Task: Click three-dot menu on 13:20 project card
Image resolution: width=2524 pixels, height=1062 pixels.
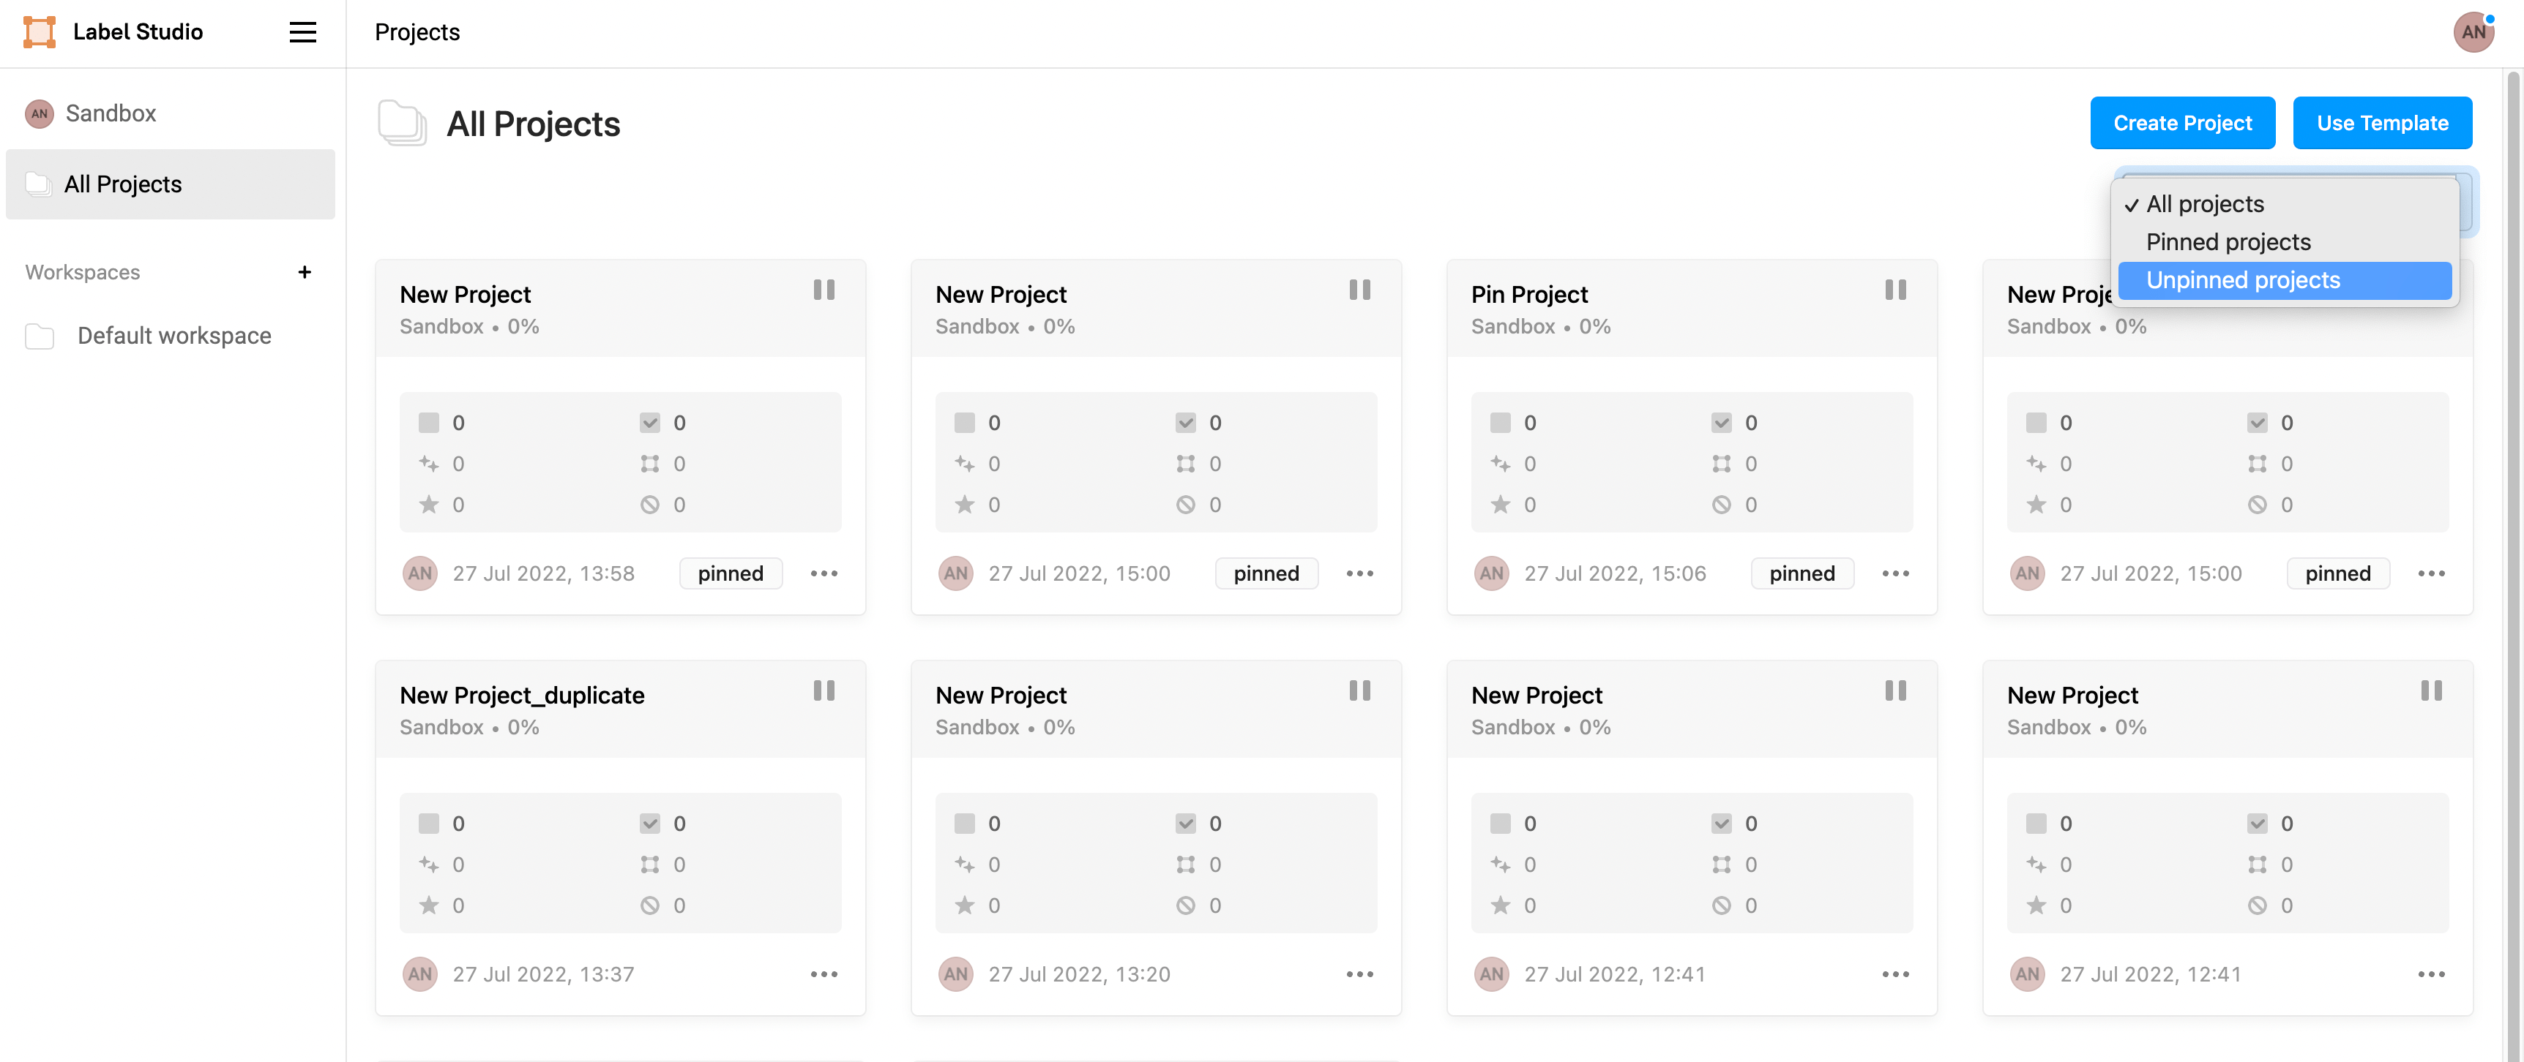Action: pos(1359,975)
